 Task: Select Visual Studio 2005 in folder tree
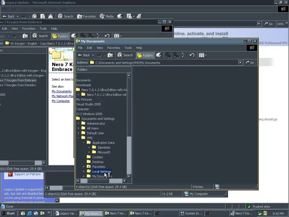(x=88, y=104)
